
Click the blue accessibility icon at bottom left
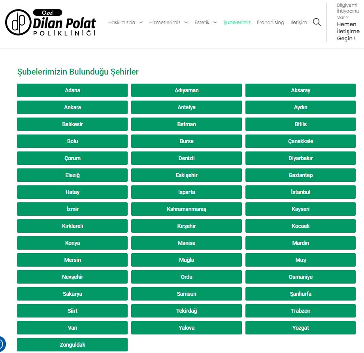pos(1,344)
